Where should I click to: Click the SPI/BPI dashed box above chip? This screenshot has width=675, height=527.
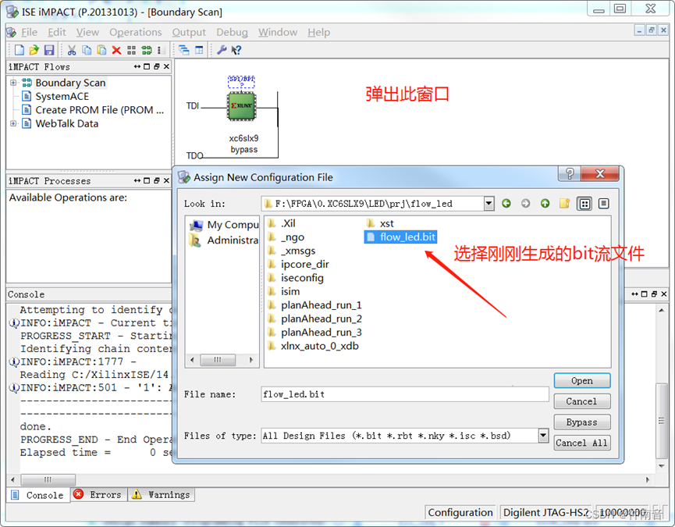pyautogui.click(x=241, y=81)
